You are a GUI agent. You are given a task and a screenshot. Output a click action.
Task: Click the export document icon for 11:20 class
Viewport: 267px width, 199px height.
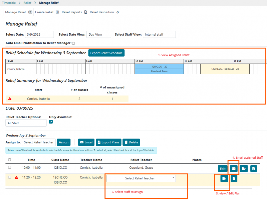click(234, 179)
